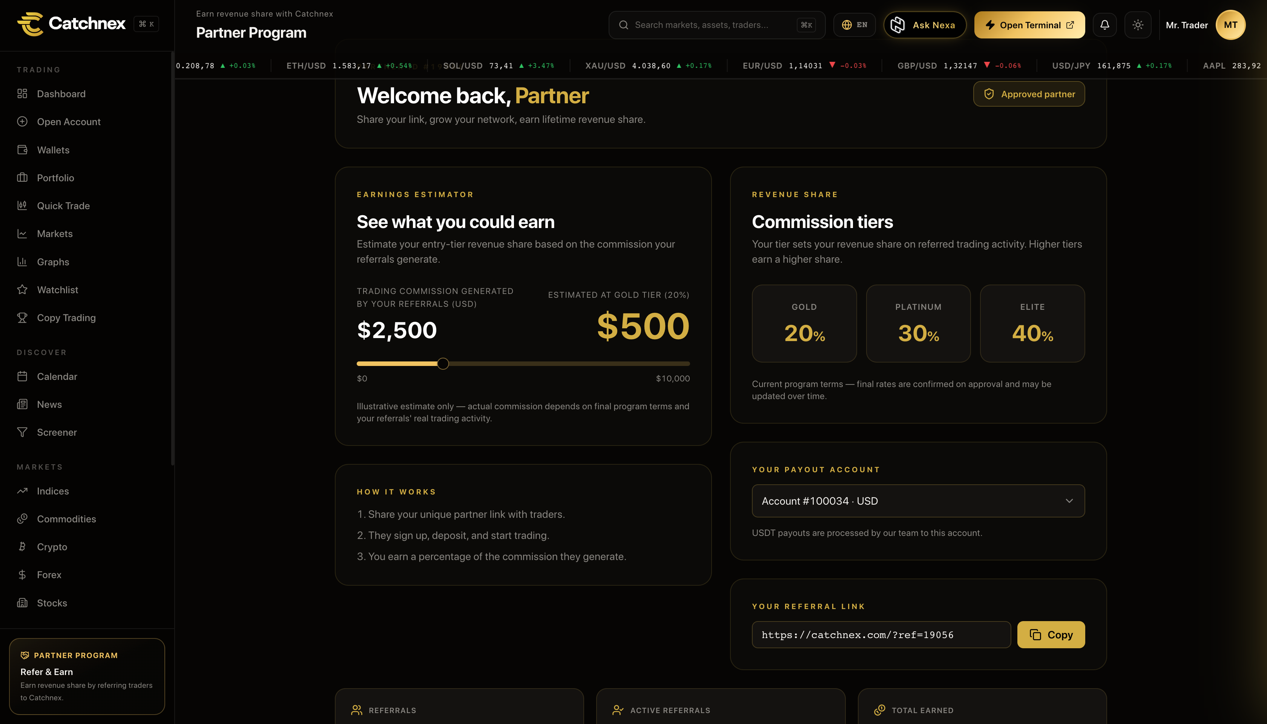
Task: Click the Screener funnel icon
Action: click(22, 432)
